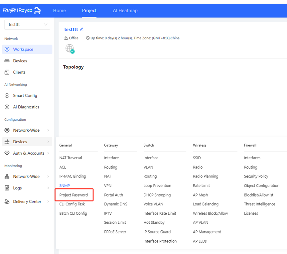Click the globe network status icon
The image size is (287, 254).
[x=70, y=49]
